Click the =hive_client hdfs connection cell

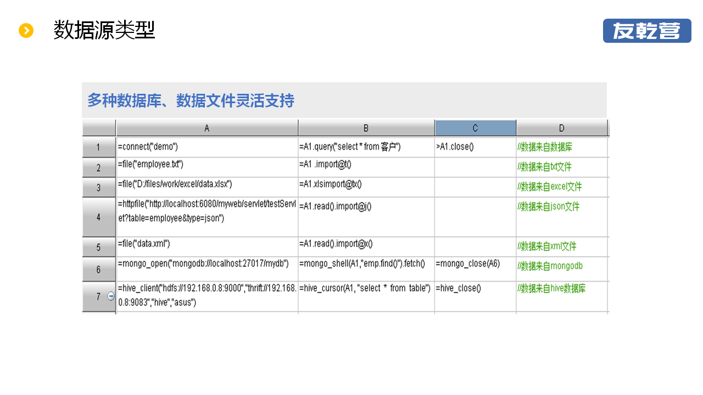tap(207, 296)
